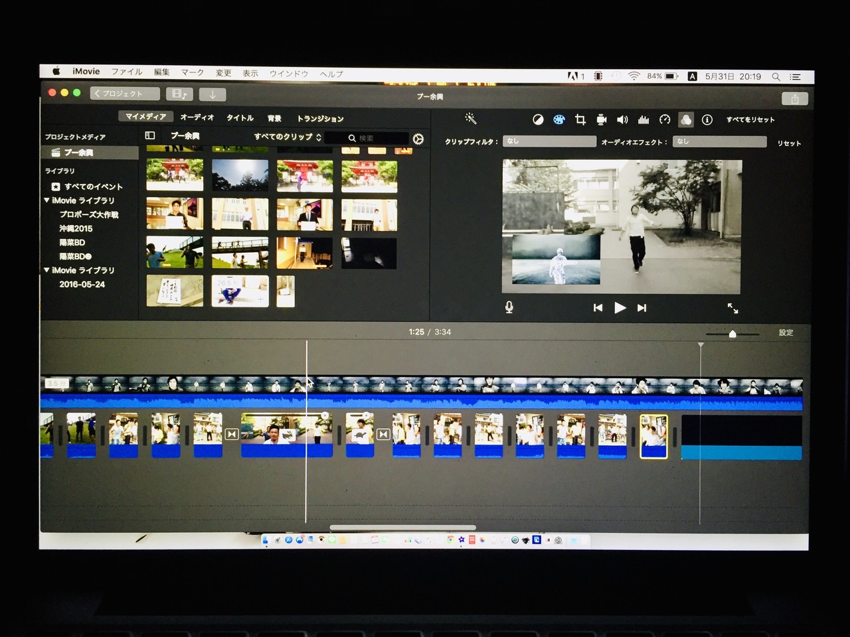Click the import media down-arrow button
Viewport: 850px width, 637px height.
[x=212, y=94]
